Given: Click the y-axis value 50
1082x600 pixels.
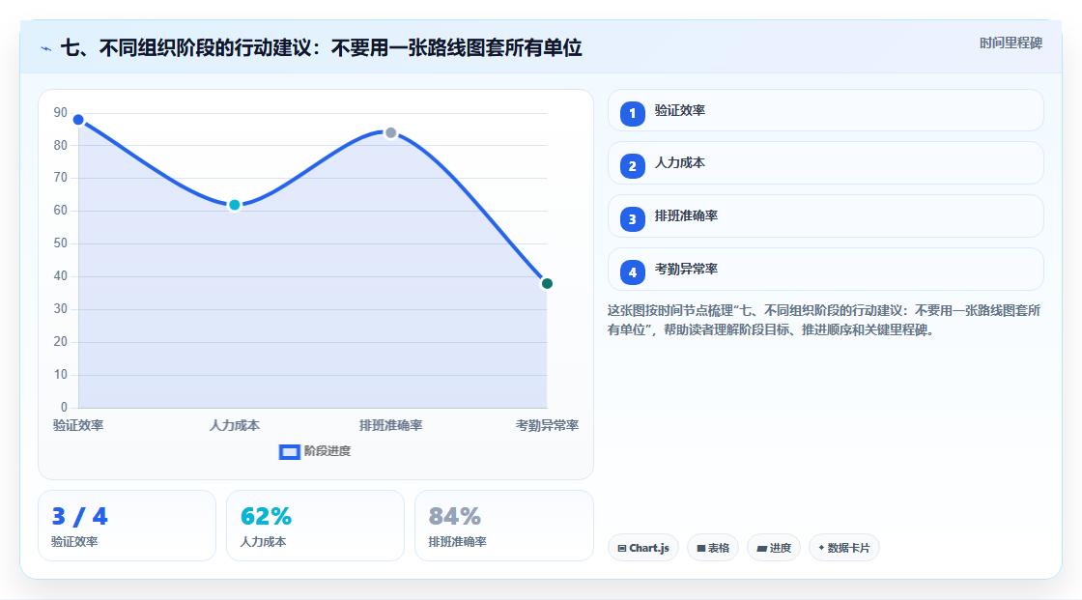Looking at the screenshot, I should [61, 243].
